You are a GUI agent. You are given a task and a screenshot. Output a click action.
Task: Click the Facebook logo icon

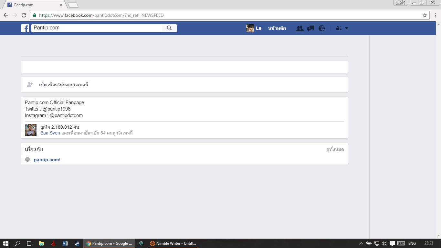pyautogui.click(x=25, y=28)
